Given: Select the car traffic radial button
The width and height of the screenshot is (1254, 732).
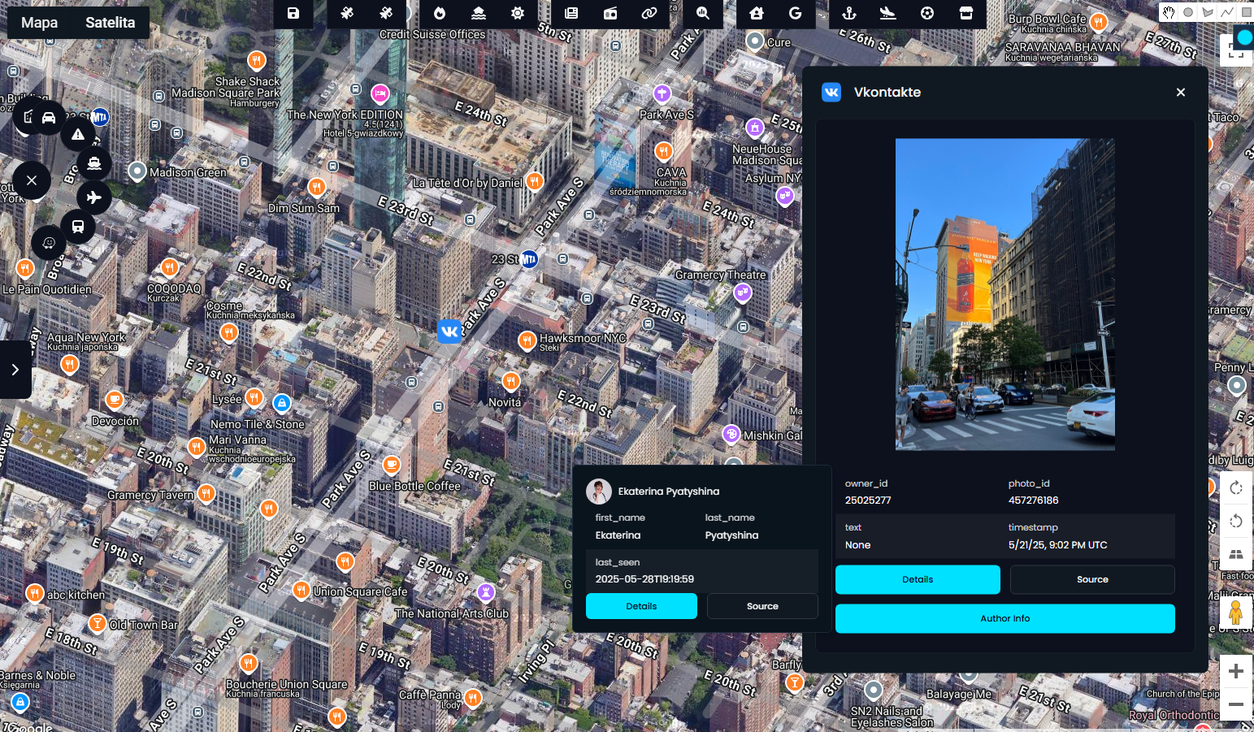Looking at the screenshot, I should (49, 118).
